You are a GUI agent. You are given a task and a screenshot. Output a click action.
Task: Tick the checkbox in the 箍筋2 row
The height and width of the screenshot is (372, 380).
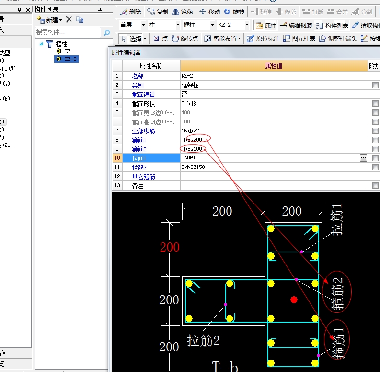pos(375,149)
